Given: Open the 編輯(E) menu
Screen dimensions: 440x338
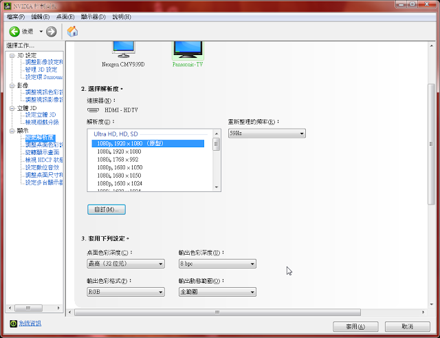Looking at the screenshot, I should point(41,17).
